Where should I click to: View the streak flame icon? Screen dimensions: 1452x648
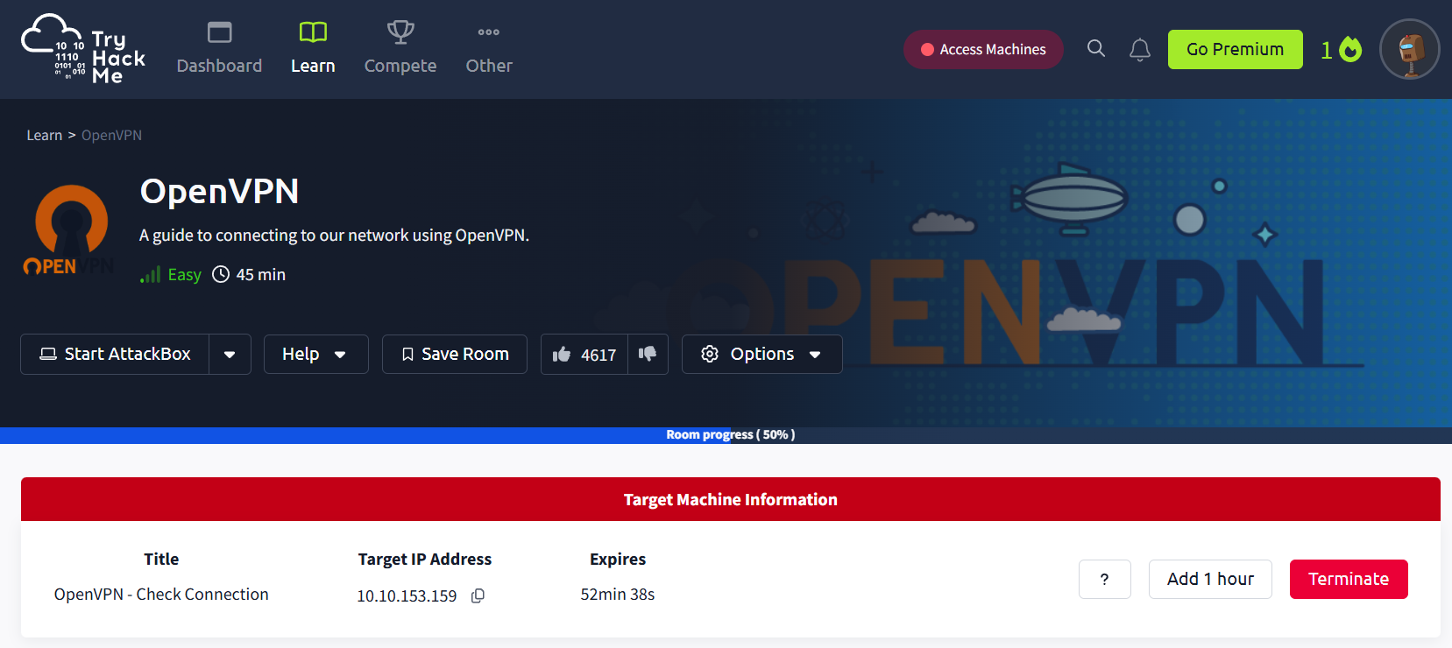click(1351, 50)
